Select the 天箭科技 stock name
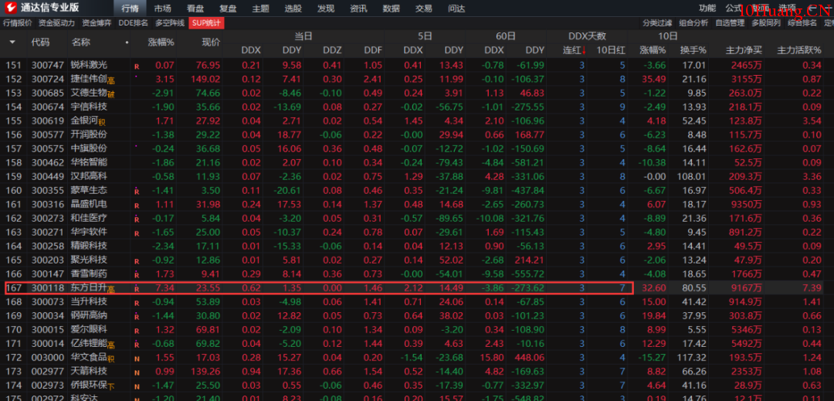 click(90, 371)
